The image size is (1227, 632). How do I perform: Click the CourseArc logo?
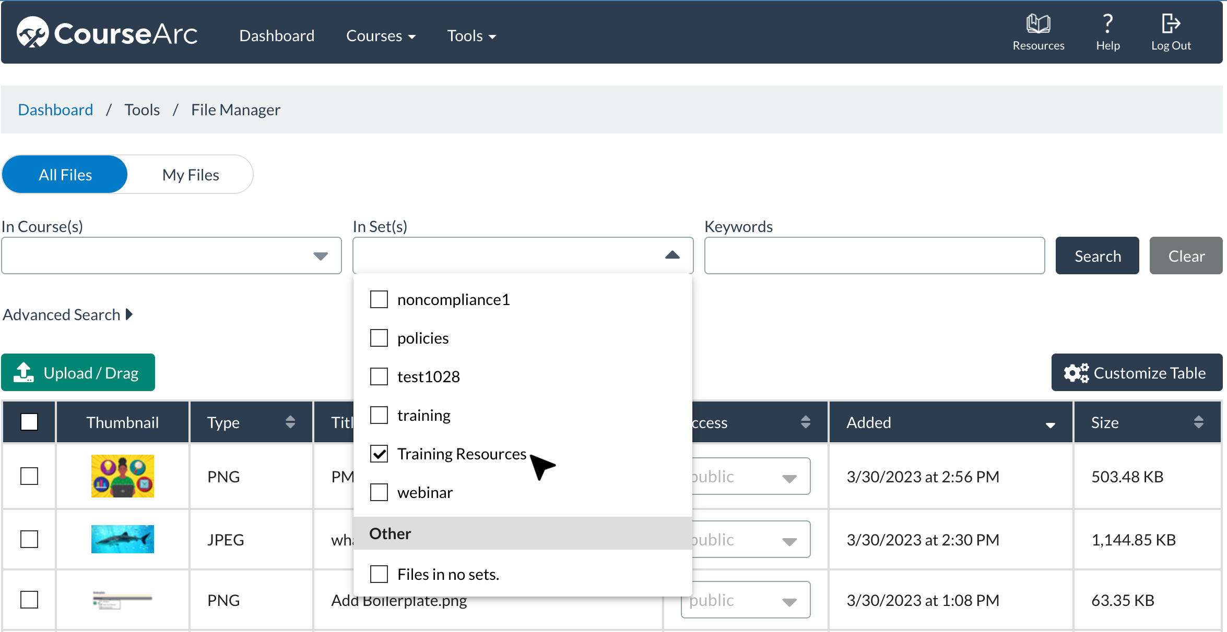click(107, 33)
